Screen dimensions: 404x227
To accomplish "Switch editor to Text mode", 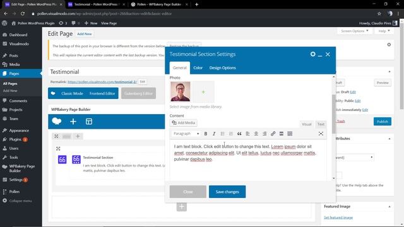I will [x=321, y=124].
